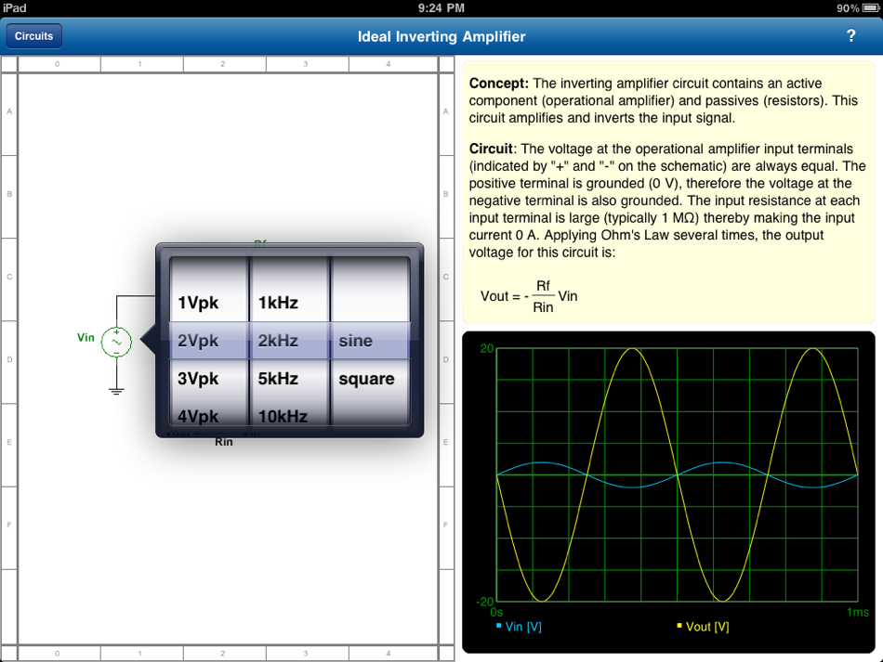This screenshot has width=883, height=662.
Task: Set frequency to 10kHz in the wheel
Action: click(x=283, y=416)
